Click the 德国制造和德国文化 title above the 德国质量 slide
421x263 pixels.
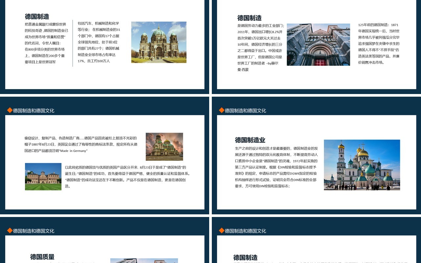[34, 231]
